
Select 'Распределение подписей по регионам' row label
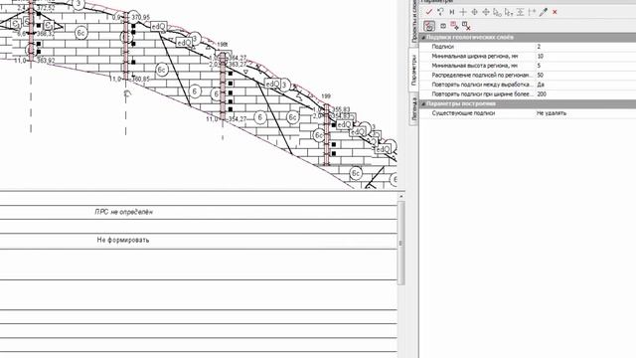481,76
